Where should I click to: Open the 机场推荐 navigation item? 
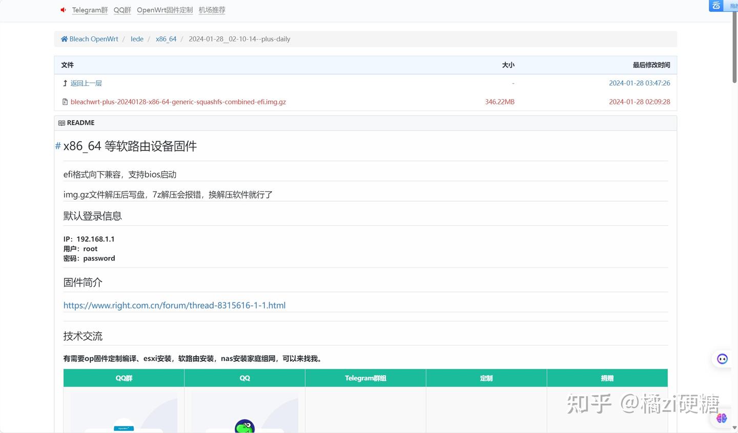(x=212, y=10)
